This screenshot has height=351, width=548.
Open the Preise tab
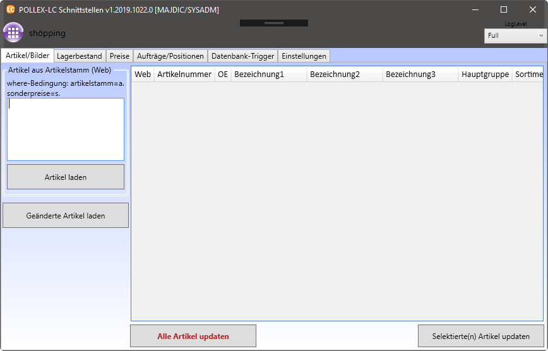click(x=119, y=56)
